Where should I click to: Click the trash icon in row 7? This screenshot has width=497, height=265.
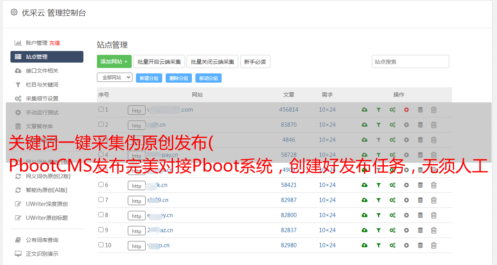coord(434,200)
